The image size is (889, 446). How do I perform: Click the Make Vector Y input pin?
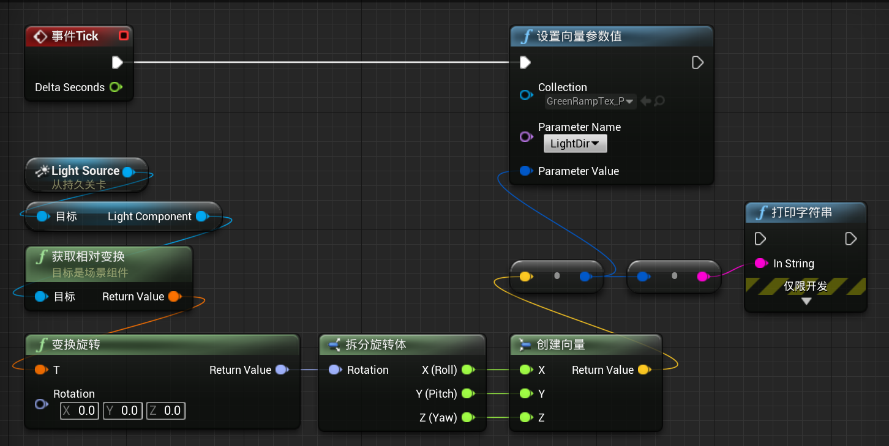tap(526, 393)
